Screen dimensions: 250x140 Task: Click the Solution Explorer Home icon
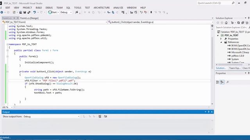(226, 23)
